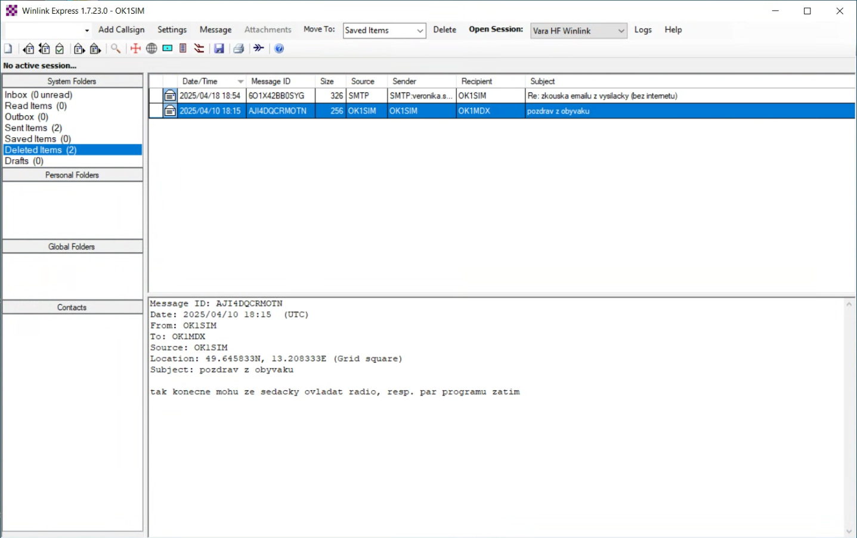Tick checkbox for the 2025/04/18 18:54 message
This screenshot has height=538, width=857.
pyautogui.click(x=156, y=95)
